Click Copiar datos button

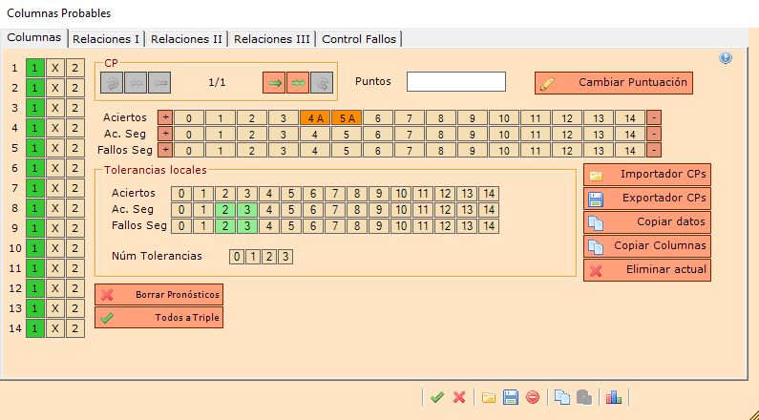click(x=647, y=222)
